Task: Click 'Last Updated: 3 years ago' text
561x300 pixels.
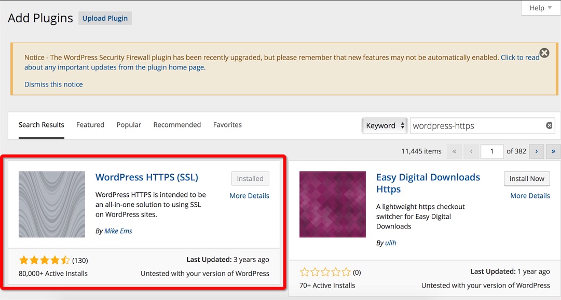Action: (x=228, y=260)
